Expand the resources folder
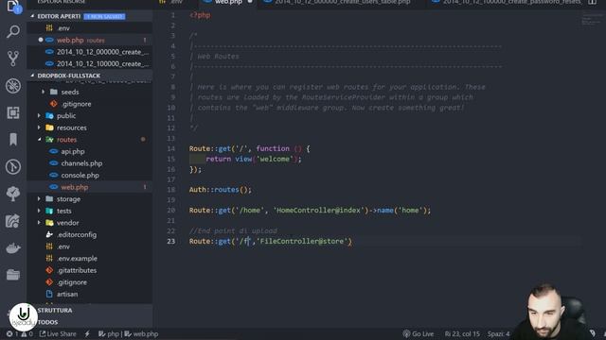606x340 pixels. click(72, 127)
